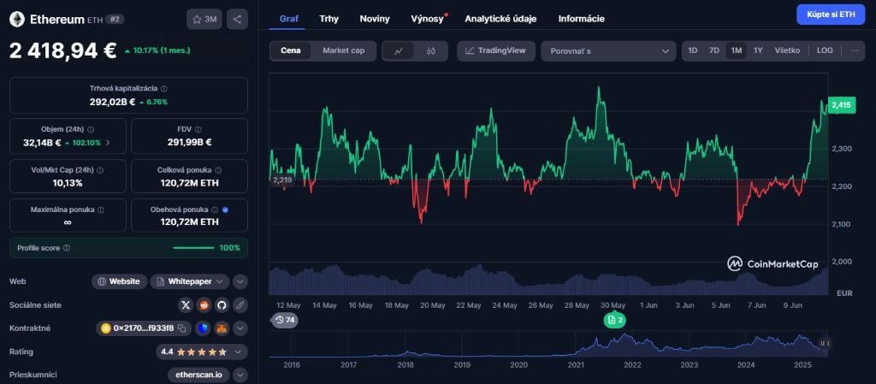Switch to candlestick chart view
Image resolution: width=876 pixels, height=384 pixels.
(x=431, y=50)
